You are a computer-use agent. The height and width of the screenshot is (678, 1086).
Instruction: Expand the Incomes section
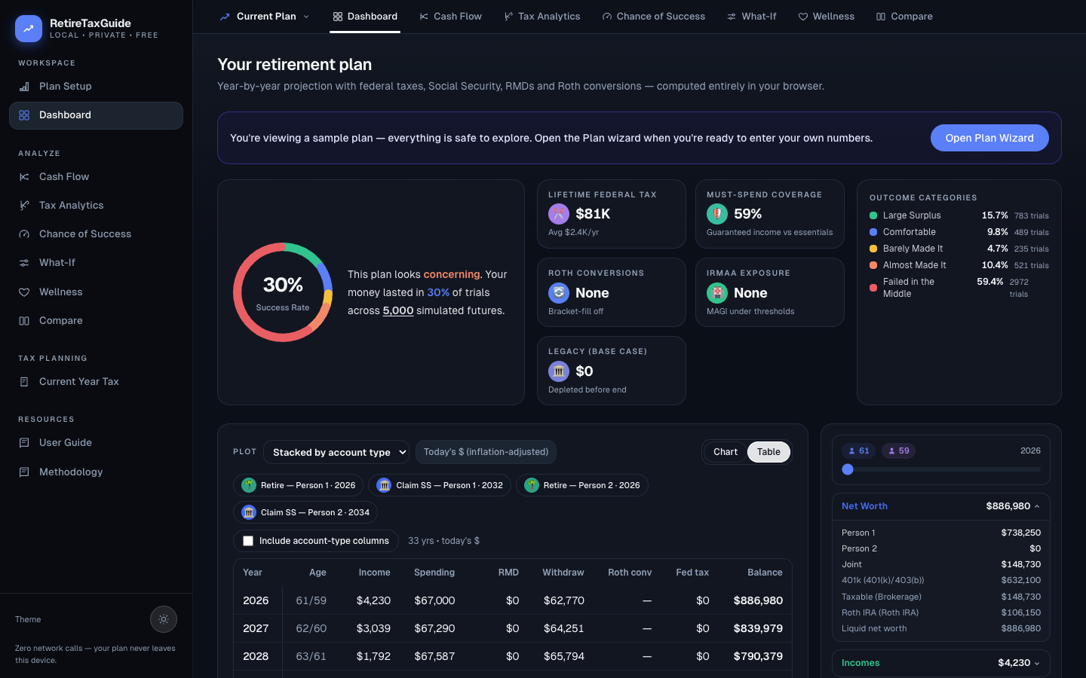pyautogui.click(x=941, y=663)
